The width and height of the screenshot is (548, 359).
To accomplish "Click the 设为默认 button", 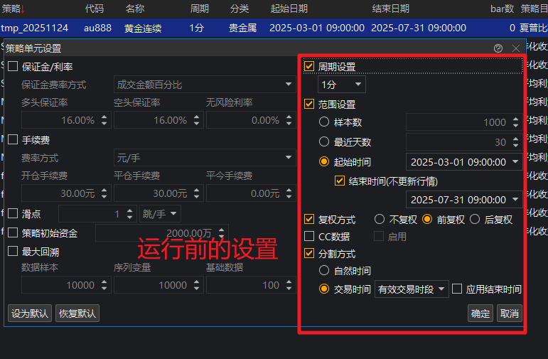I will [29, 313].
